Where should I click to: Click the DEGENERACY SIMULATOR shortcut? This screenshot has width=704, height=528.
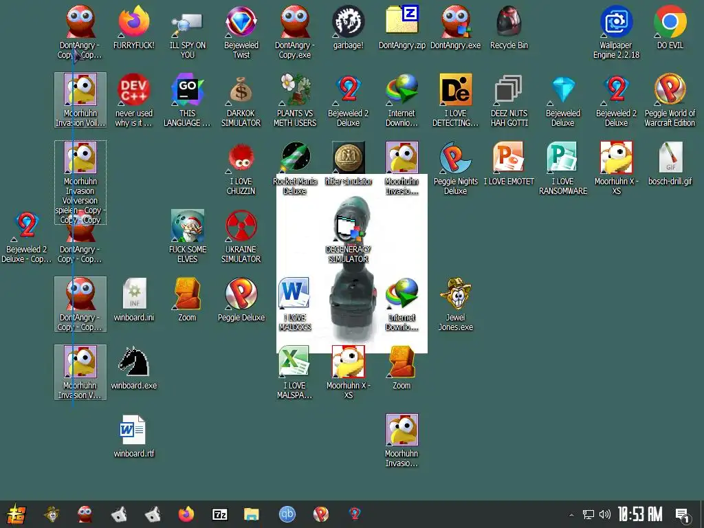click(348, 237)
